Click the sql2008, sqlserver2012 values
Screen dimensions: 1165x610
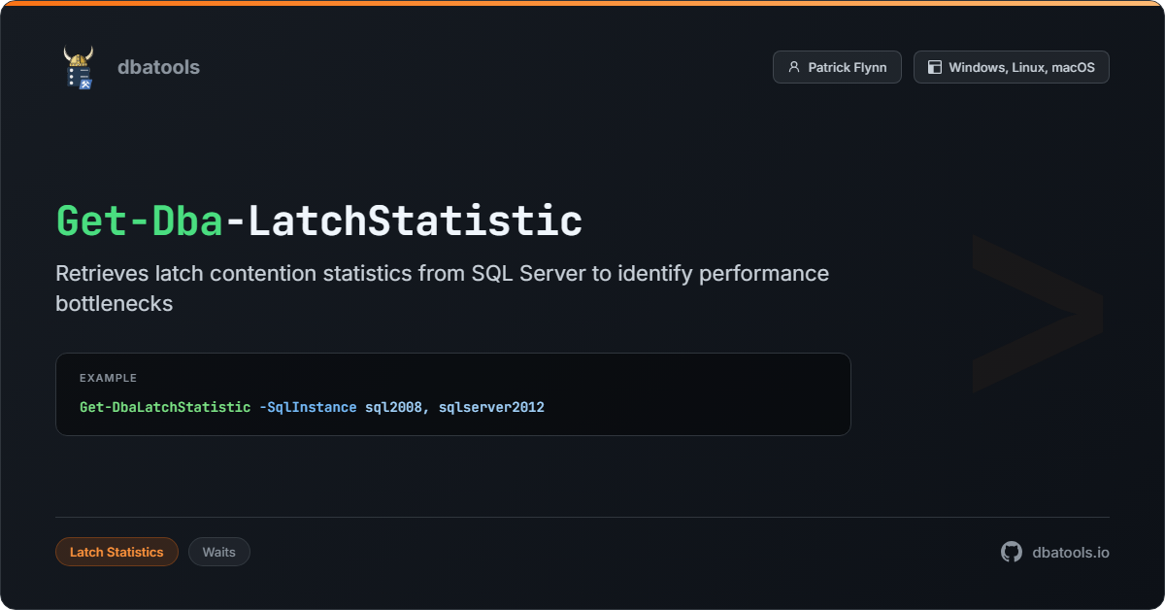click(x=454, y=407)
